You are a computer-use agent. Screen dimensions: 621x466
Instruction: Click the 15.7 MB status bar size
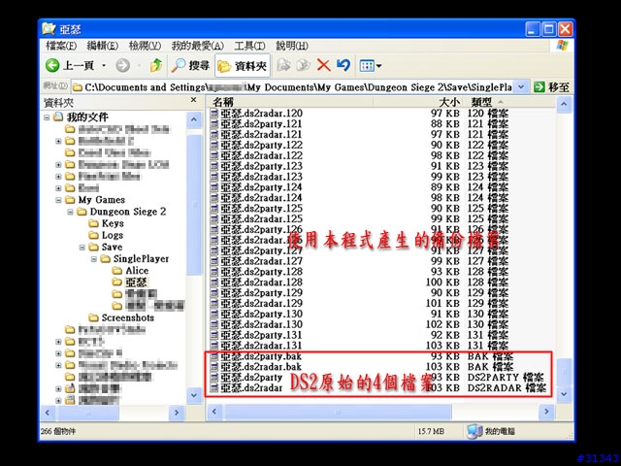coord(431,431)
